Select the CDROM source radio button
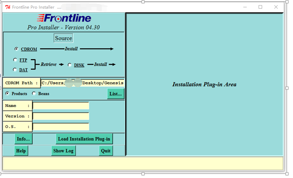The image size is (293, 178). tap(17, 49)
